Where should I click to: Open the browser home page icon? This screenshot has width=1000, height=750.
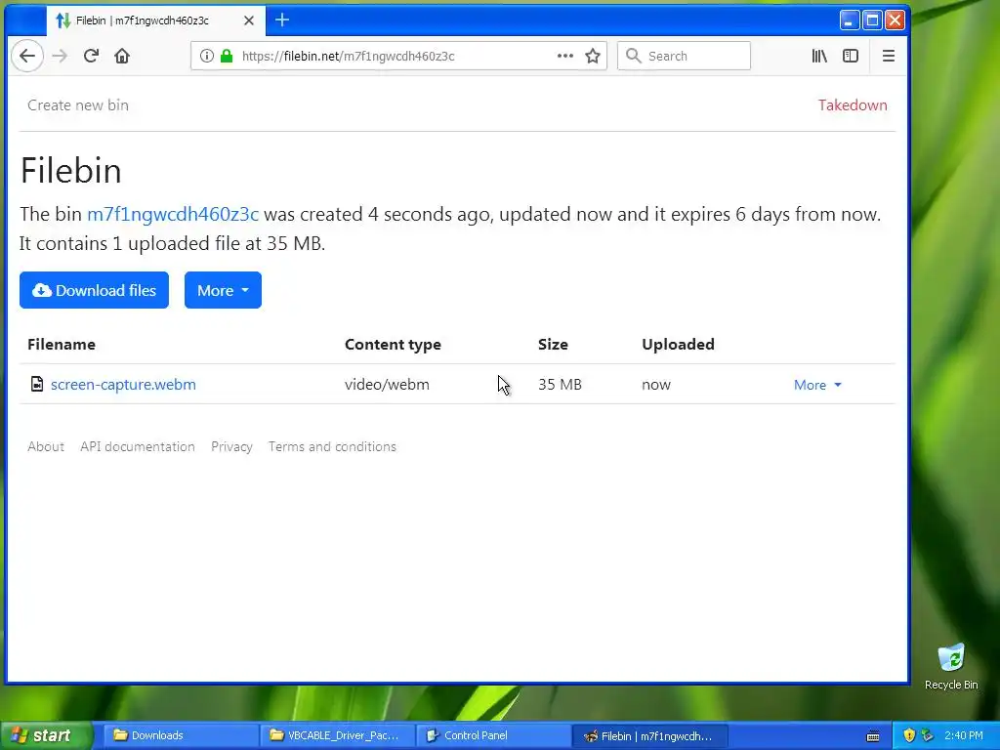coord(122,56)
